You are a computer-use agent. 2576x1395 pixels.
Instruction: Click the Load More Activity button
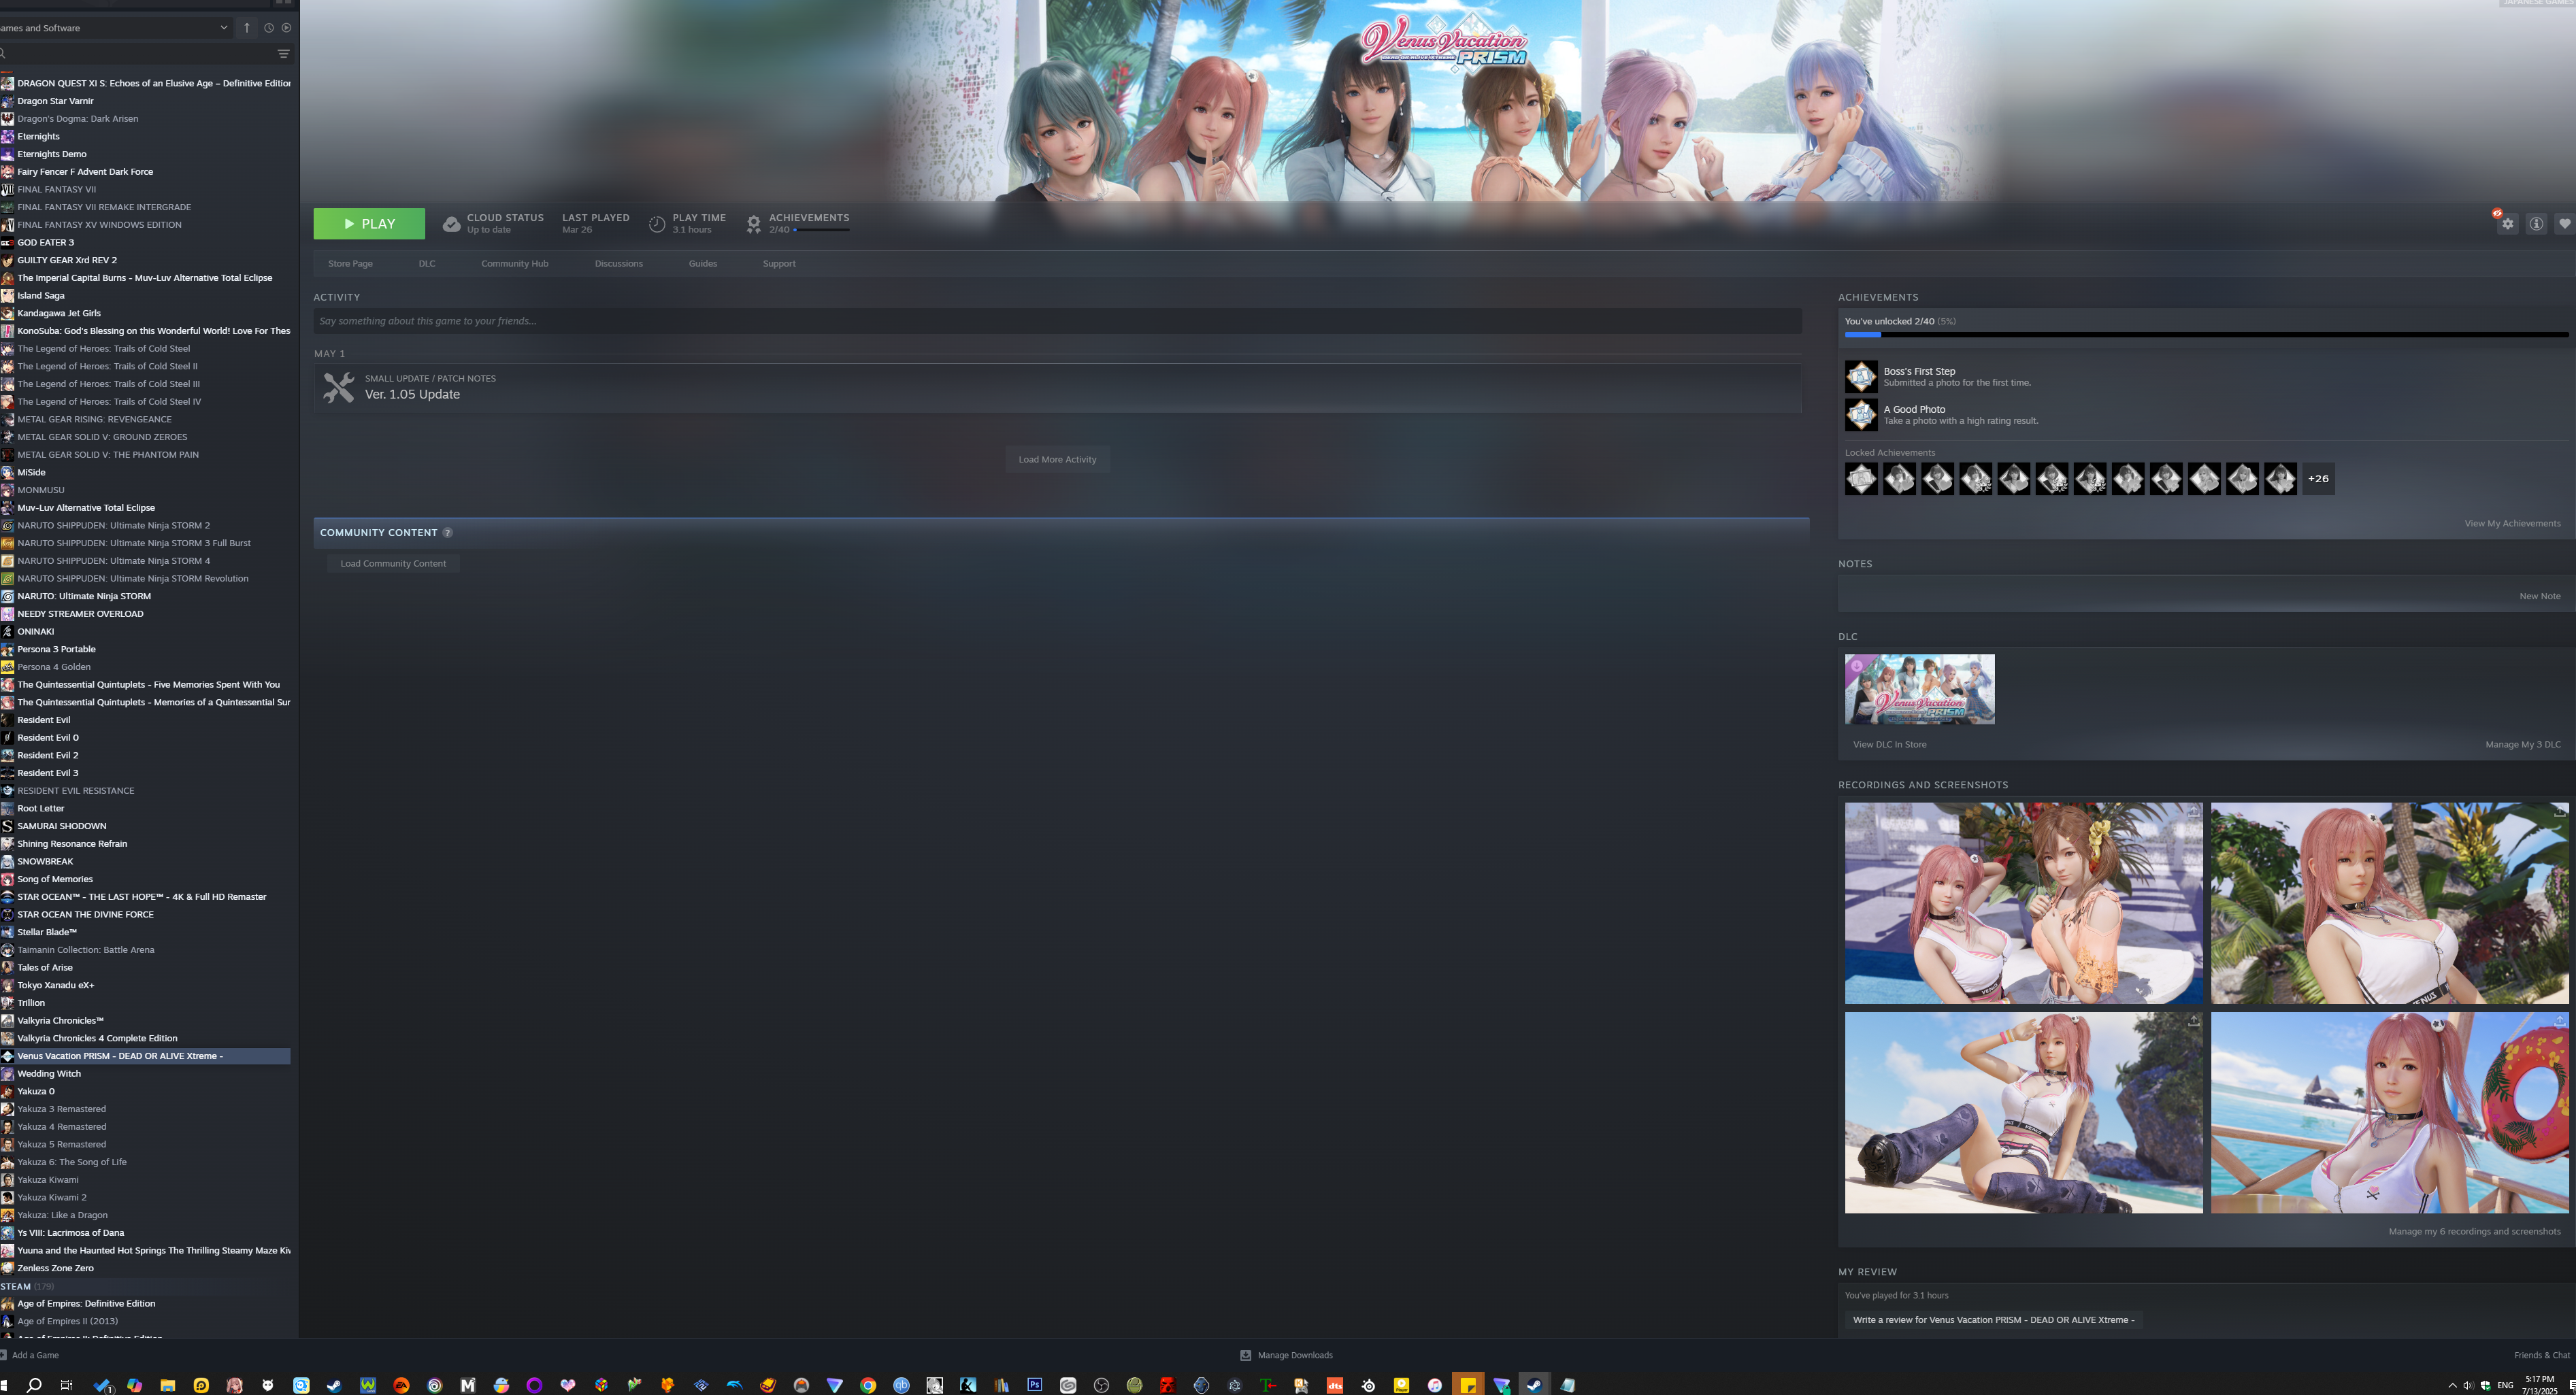click(x=1057, y=460)
